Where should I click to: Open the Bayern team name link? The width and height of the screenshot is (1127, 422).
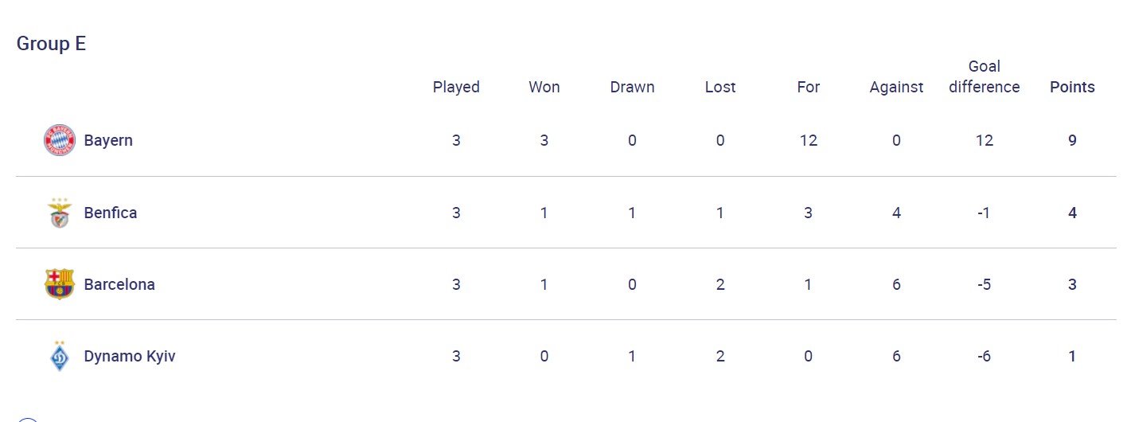pyautogui.click(x=108, y=140)
